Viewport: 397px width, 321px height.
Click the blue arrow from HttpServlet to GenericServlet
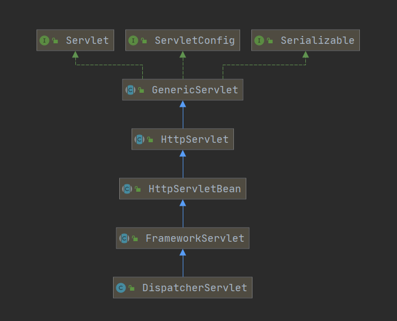coord(183,115)
